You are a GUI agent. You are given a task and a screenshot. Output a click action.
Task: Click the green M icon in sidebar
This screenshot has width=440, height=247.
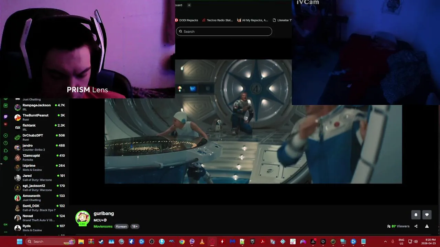pyautogui.click(x=5, y=106)
